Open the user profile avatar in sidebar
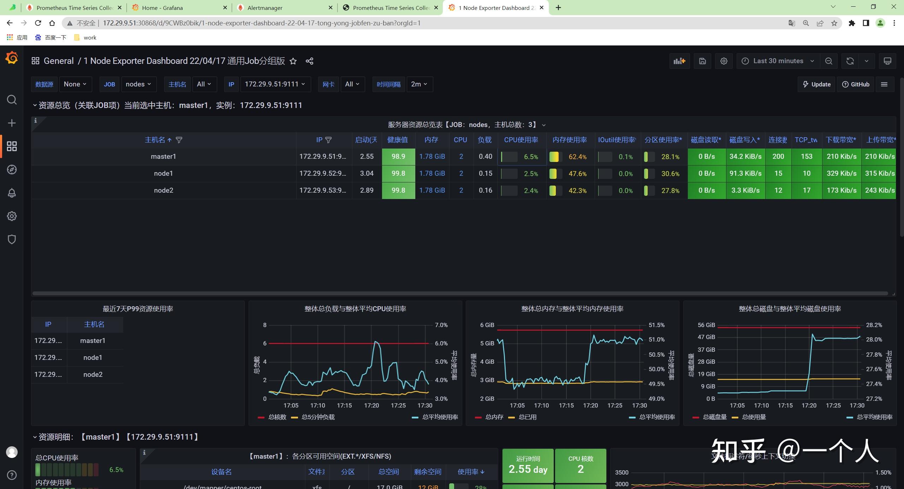 [12, 452]
